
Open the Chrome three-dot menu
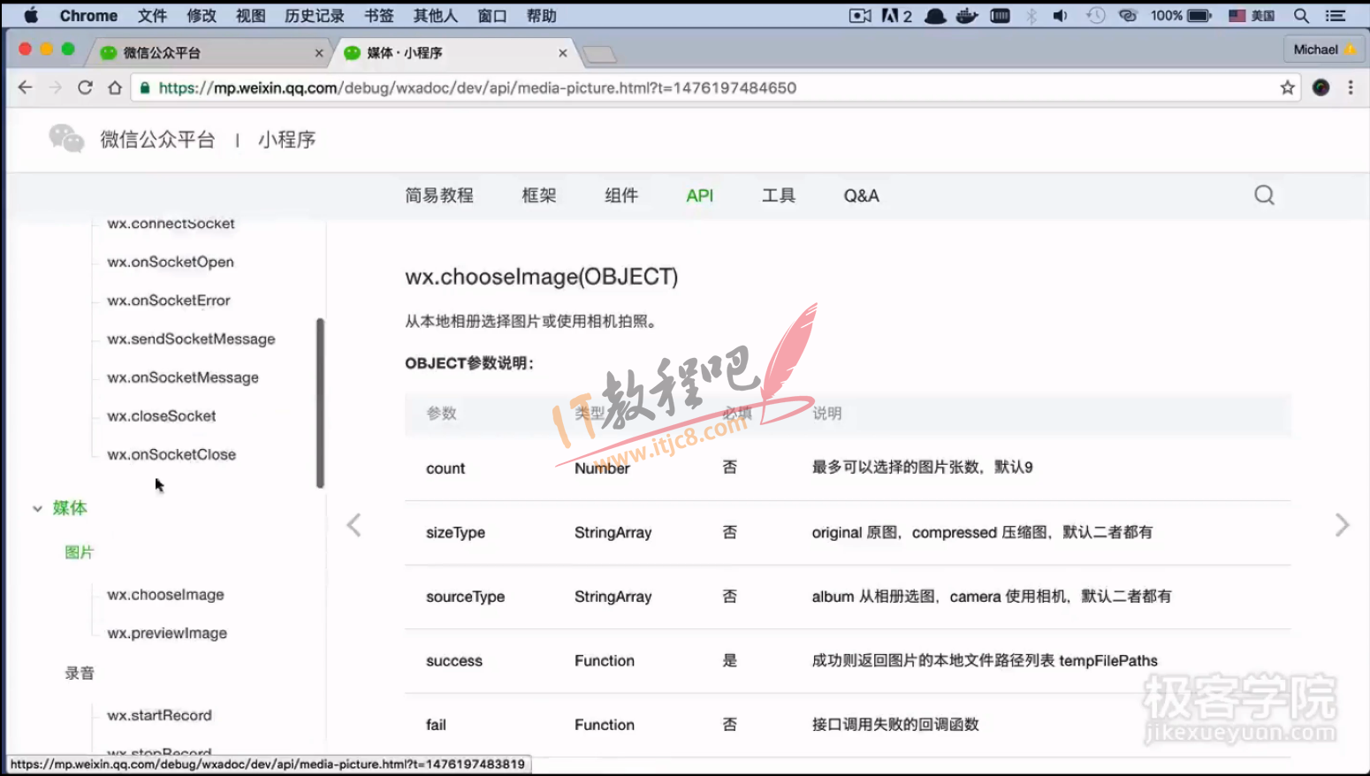click(1351, 87)
